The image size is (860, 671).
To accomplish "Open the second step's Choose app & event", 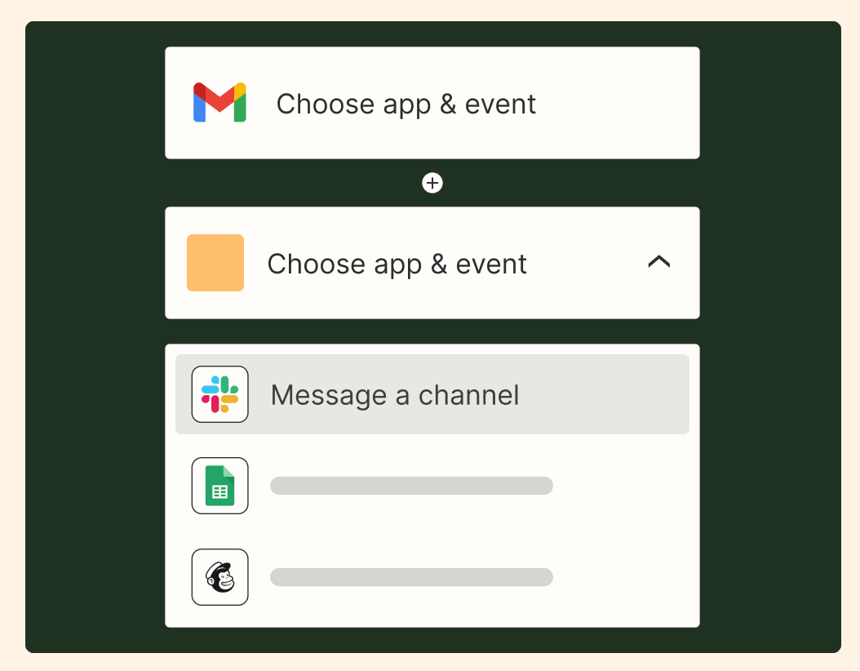I will (x=432, y=263).
